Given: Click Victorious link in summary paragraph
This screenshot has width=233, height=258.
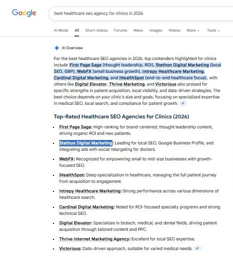Looking at the screenshot, I should point(166,84).
